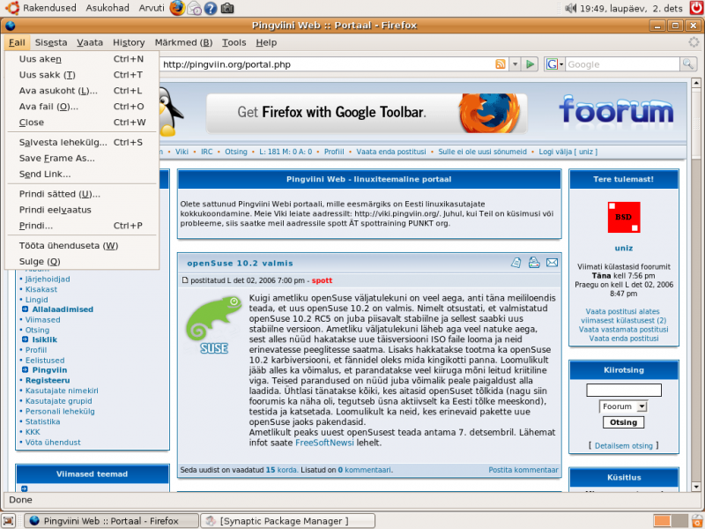Click the page scrollbar down arrow
Screen dimensions: 705x529
tap(696, 487)
